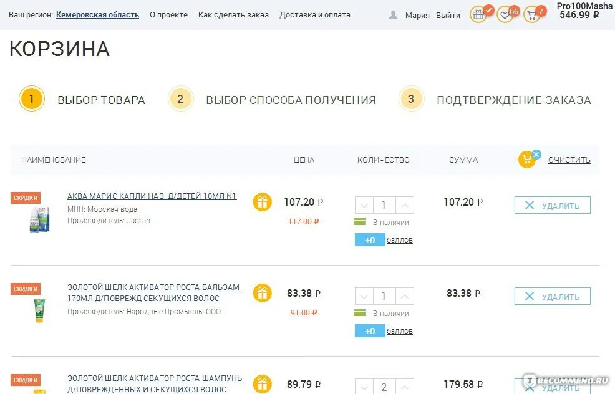This screenshot has height=394, width=615.
Task: Click the +0 points badge for бальзам
Action: point(370,331)
